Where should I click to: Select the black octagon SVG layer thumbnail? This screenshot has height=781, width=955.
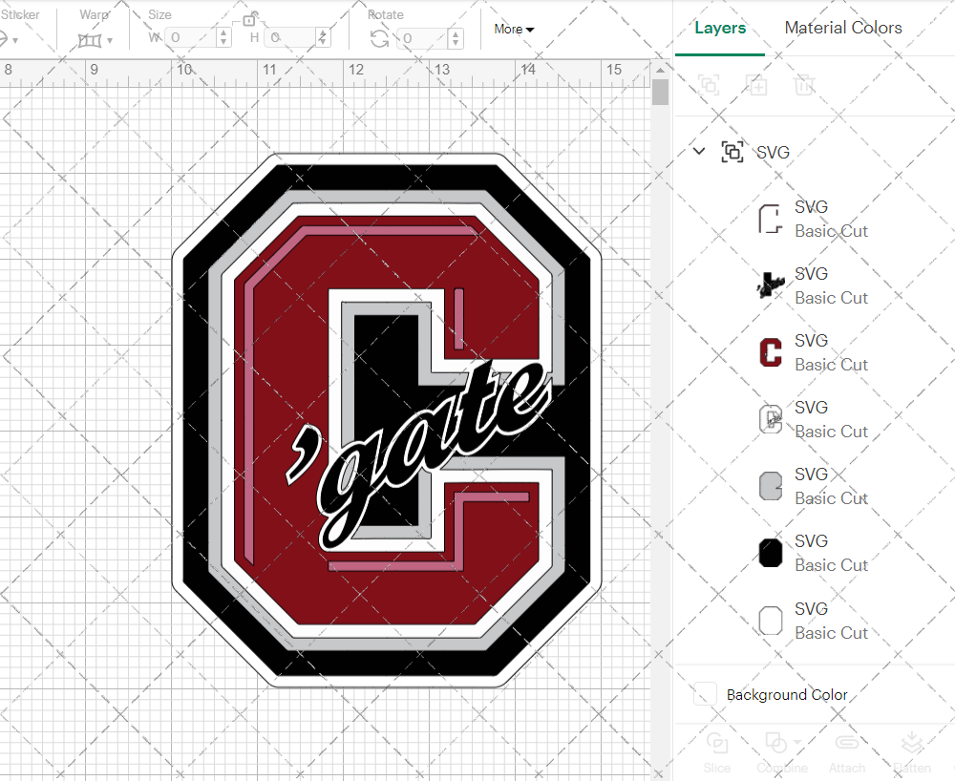click(771, 553)
